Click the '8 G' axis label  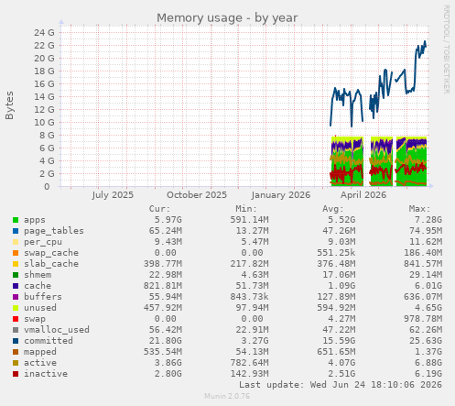[47, 135]
